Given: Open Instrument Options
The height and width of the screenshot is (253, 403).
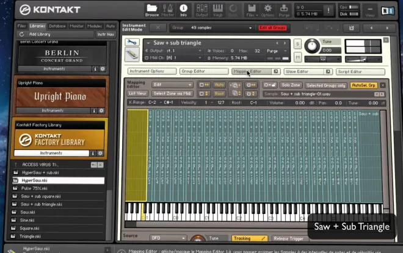Looking at the screenshot, I should click(x=152, y=71).
